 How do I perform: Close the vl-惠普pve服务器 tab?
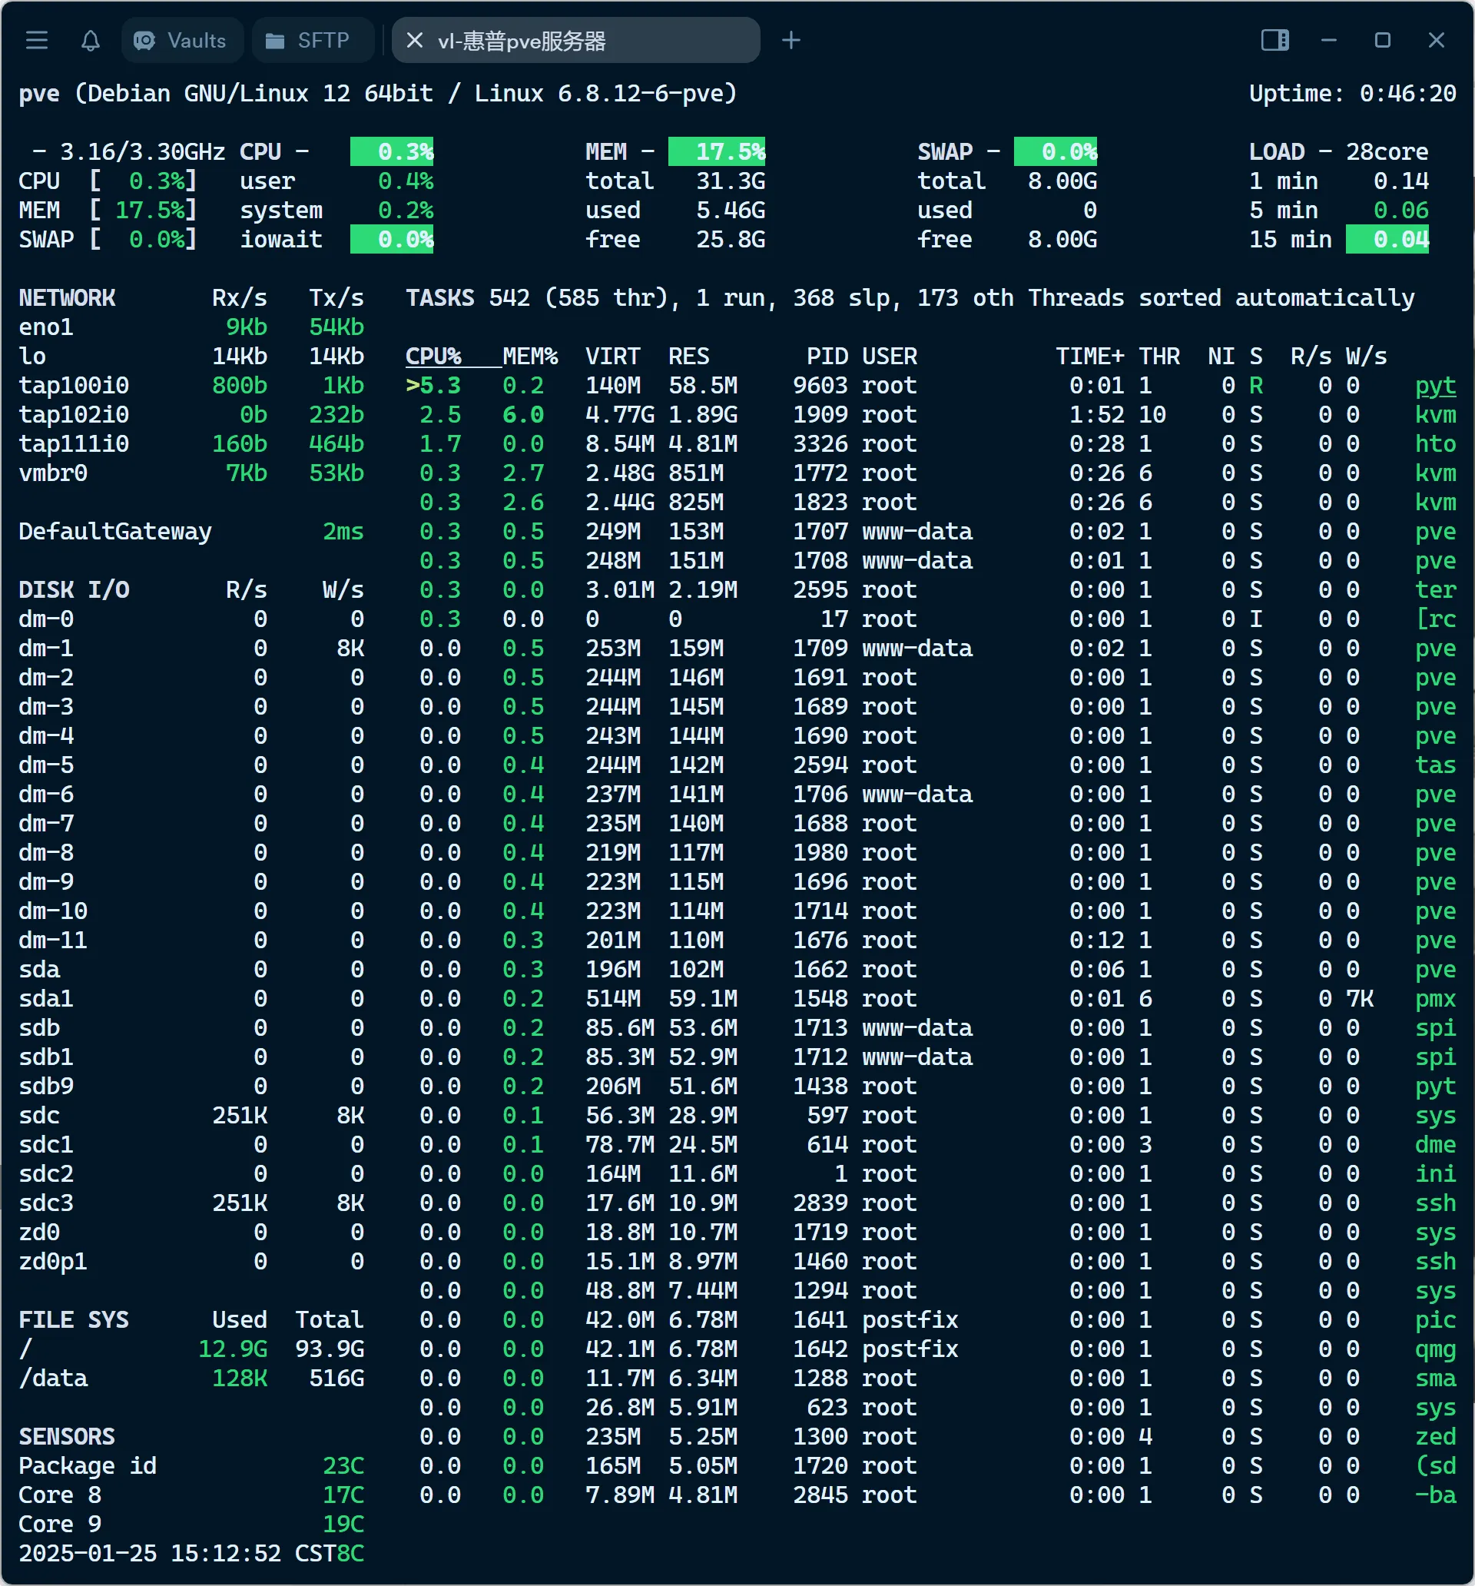(414, 41)
